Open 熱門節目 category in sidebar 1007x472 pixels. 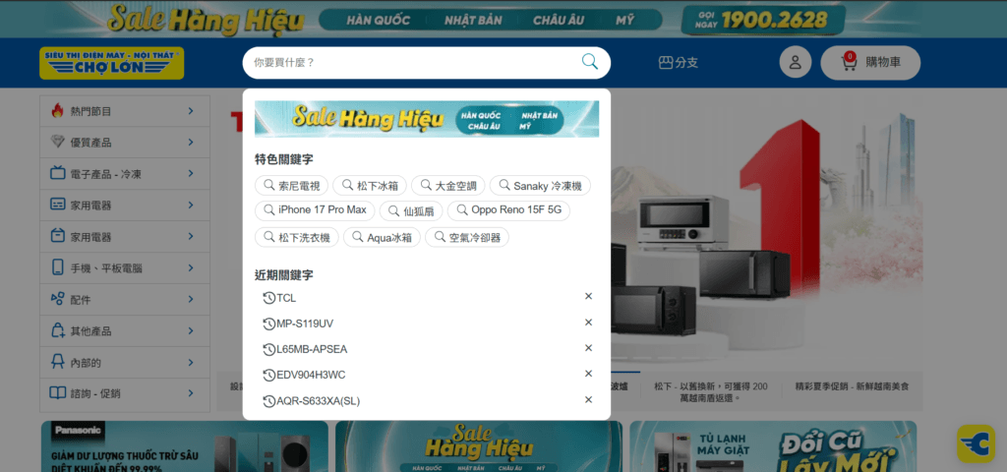pos(125,111)
